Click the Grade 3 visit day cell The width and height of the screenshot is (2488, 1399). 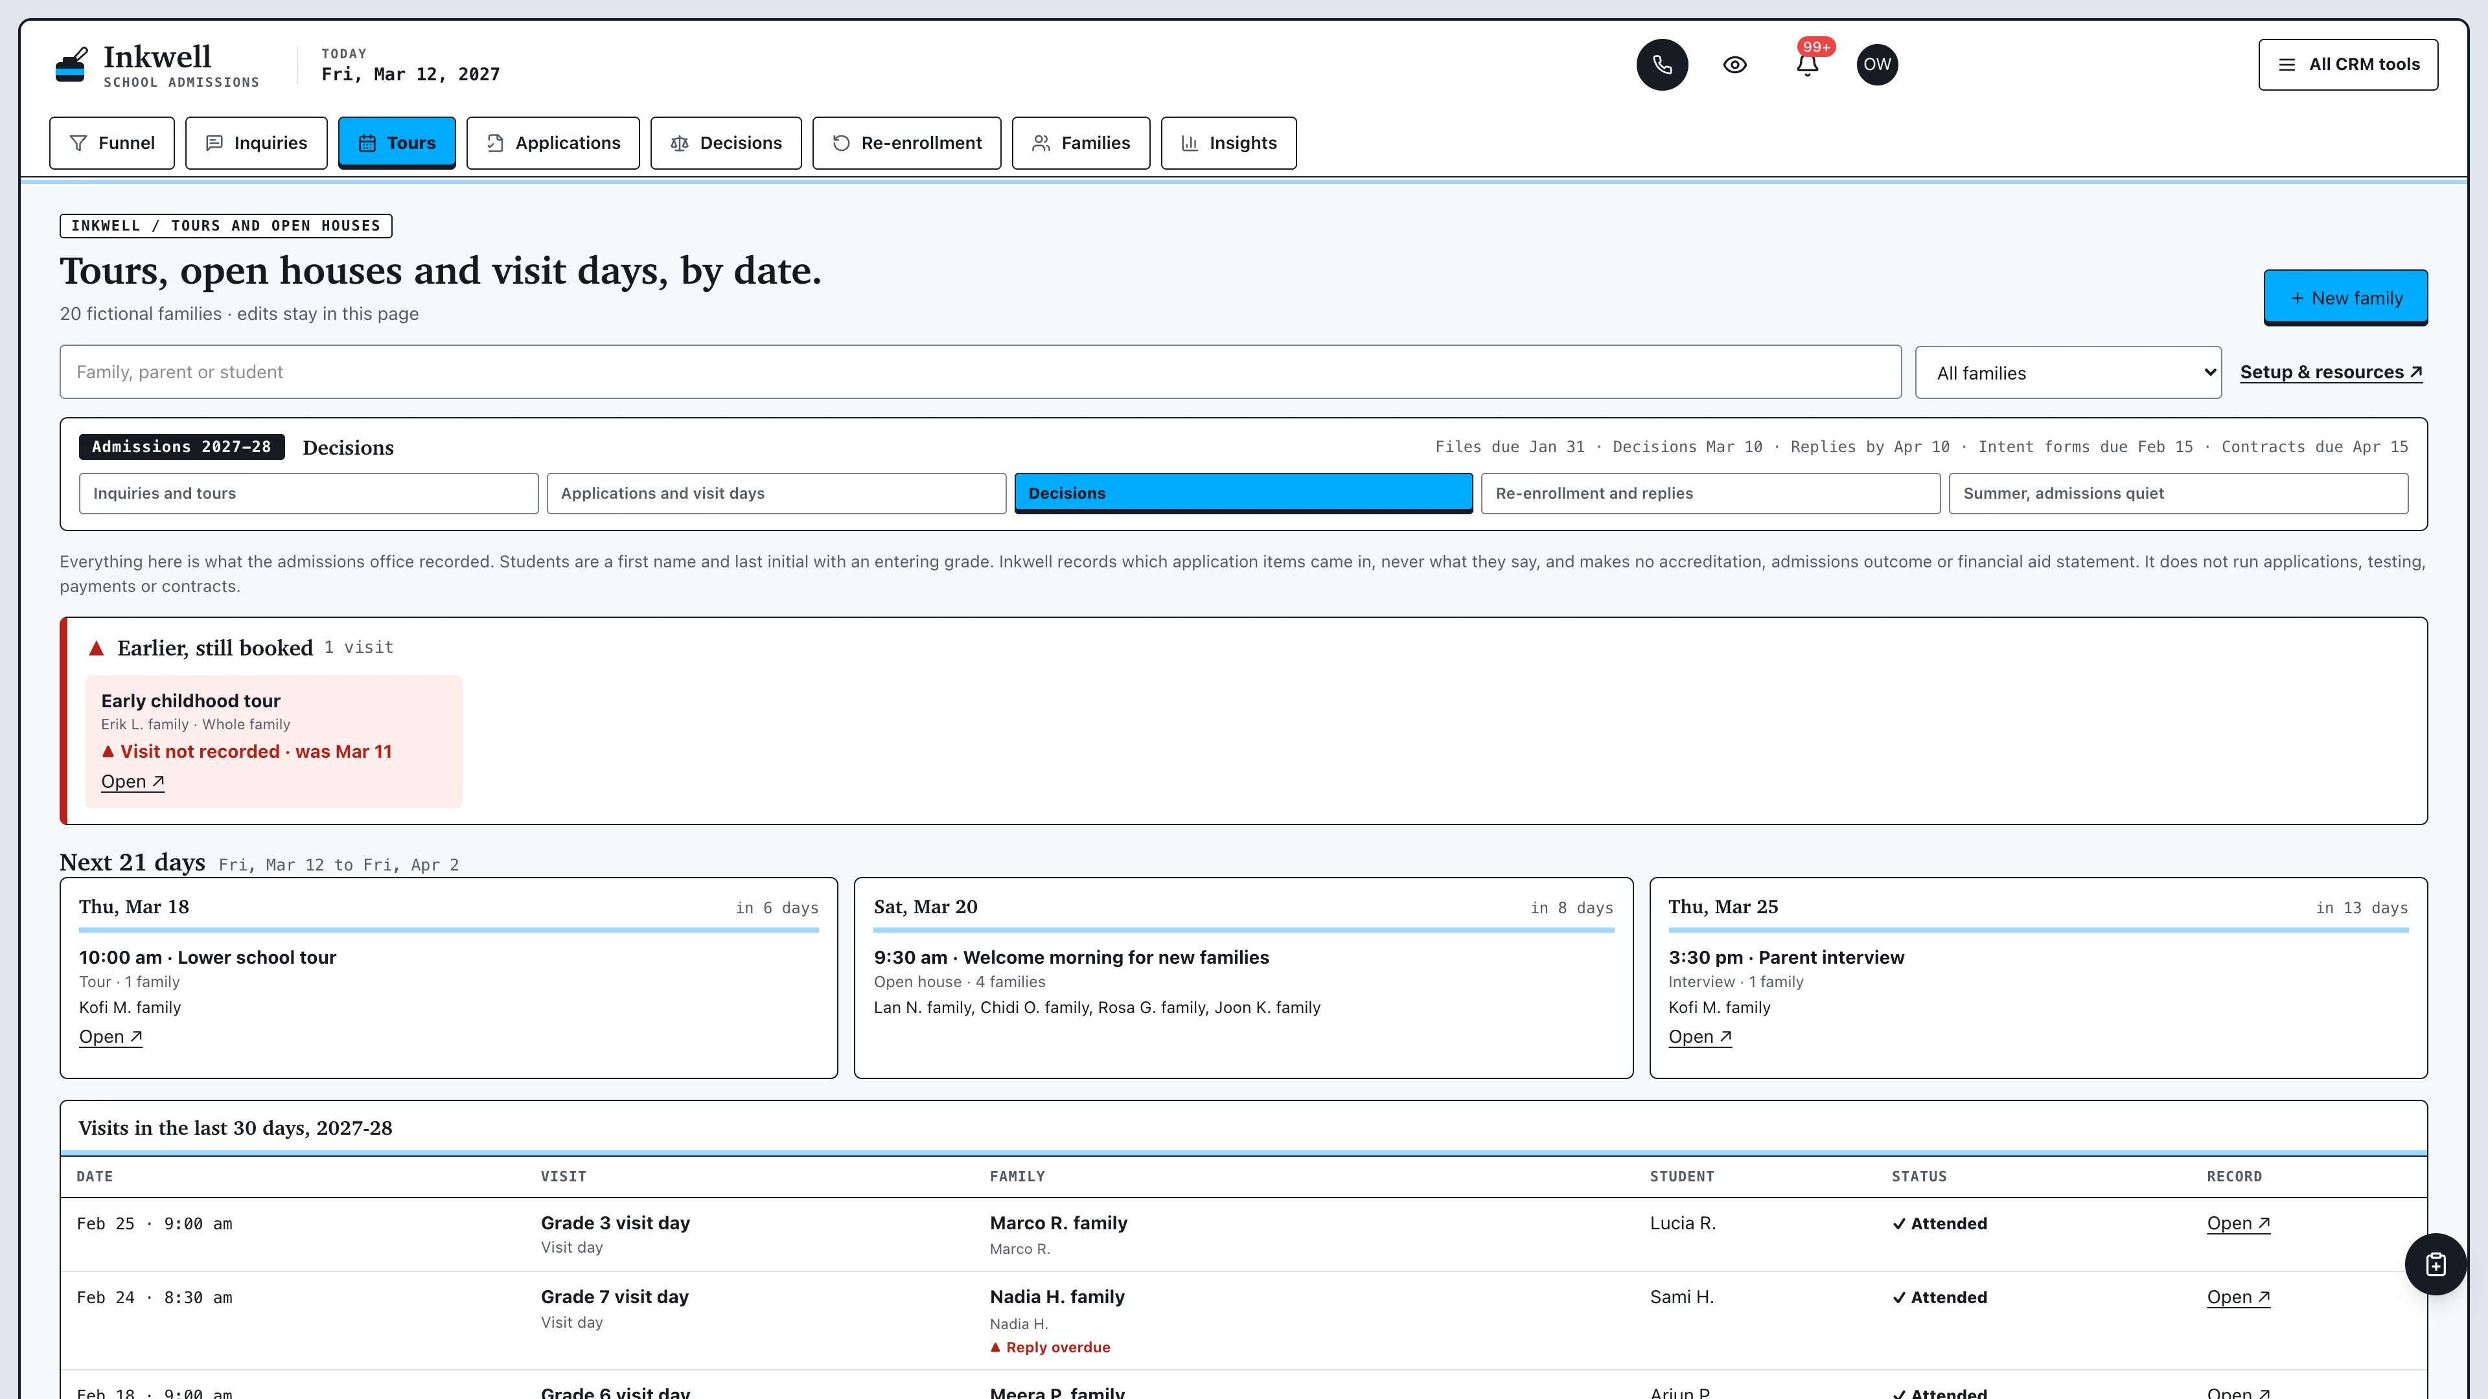click(x=616, y=1223)
